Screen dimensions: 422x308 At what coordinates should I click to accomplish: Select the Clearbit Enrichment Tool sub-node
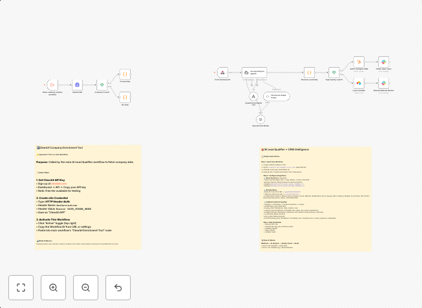pos(254,96)
